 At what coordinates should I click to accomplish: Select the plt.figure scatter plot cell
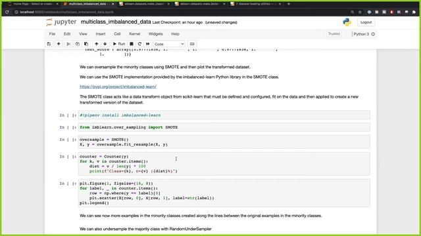pyautogui.click(x=224, y=193)
